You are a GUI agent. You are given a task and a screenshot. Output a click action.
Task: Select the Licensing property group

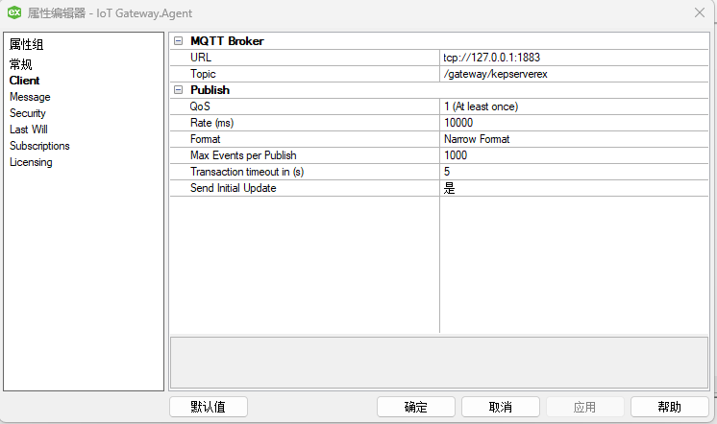(x=31, y=162)
